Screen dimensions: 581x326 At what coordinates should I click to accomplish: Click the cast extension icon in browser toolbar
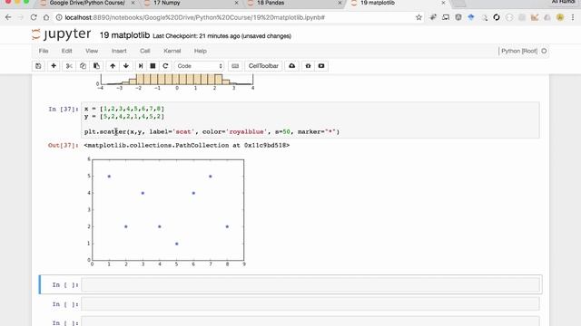tap(446, 17)
